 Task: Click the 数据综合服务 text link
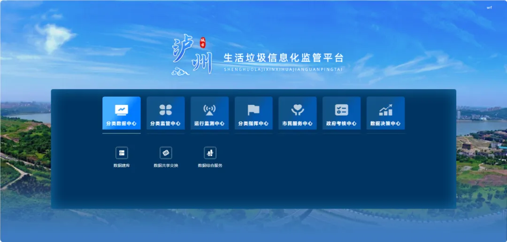210,165
